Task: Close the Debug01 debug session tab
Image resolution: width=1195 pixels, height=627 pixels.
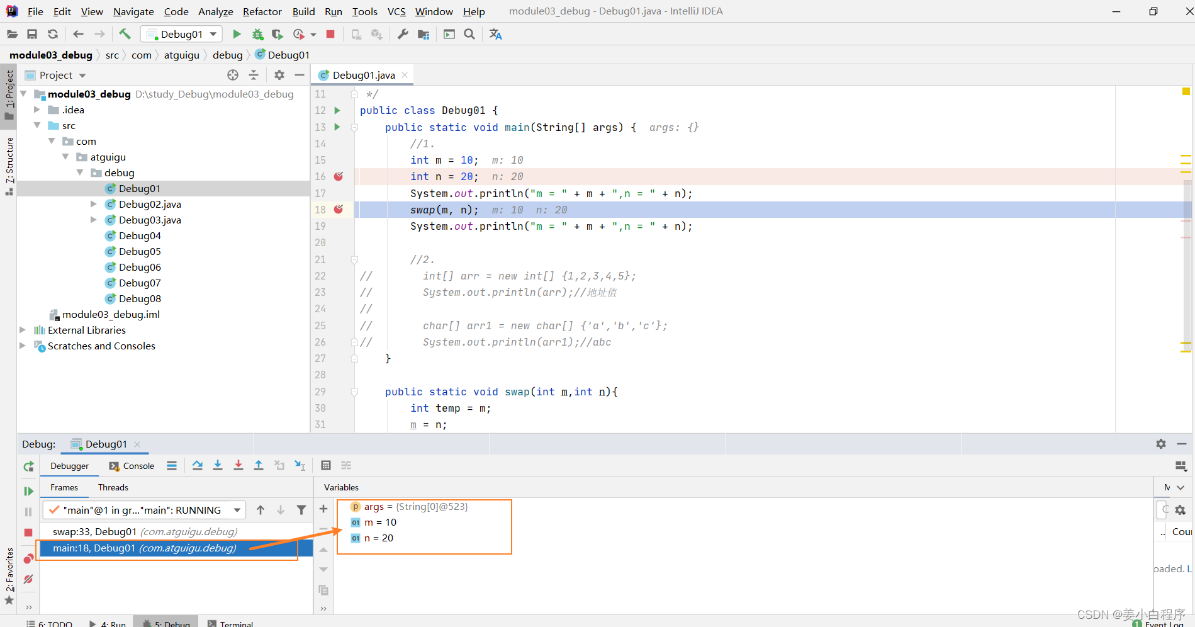Action: (137, 444)
